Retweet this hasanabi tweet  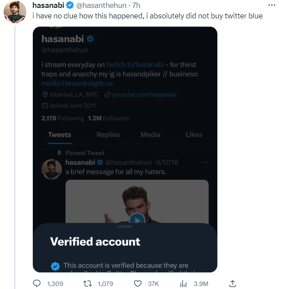pos(87,284)
